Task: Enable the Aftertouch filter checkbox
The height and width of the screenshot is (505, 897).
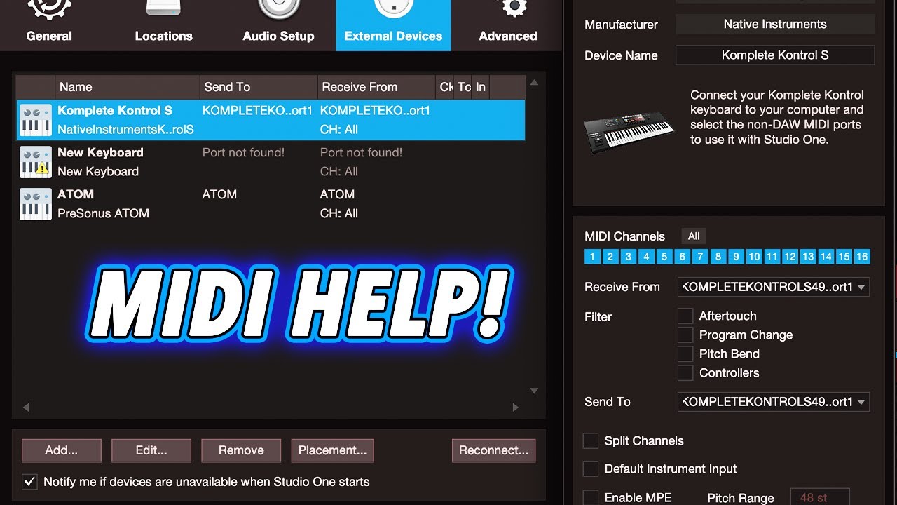Action: click(685, 316)
